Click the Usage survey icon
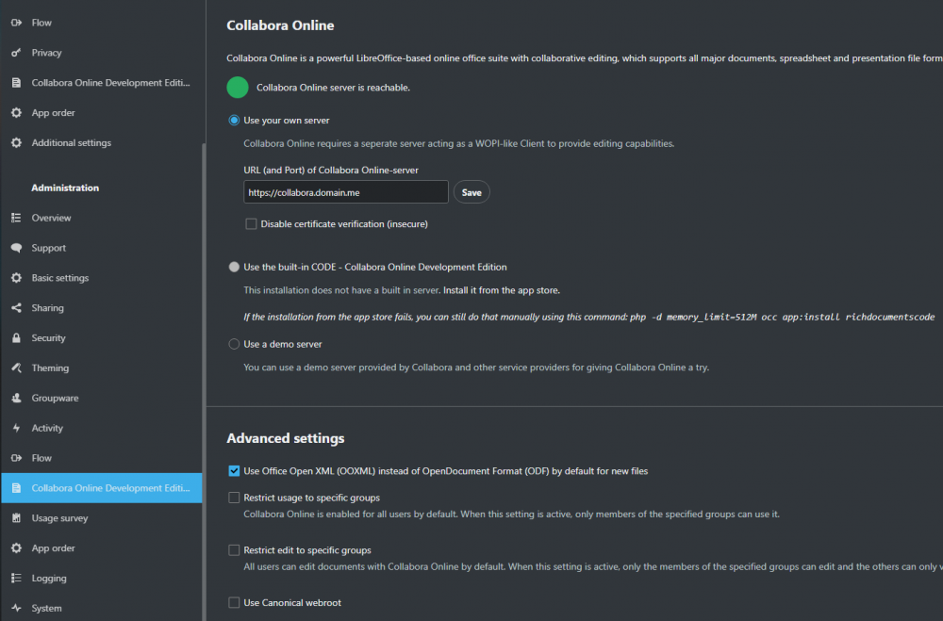 [16, 518]
